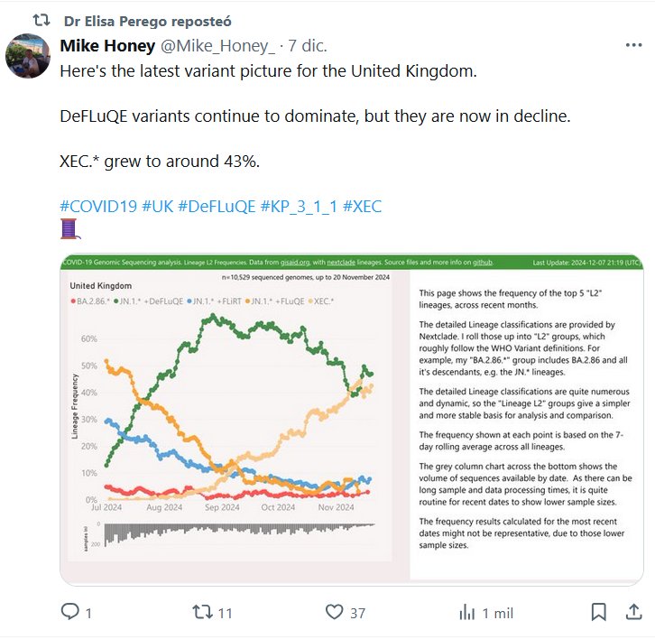This screenshot has width=655, height=639.
Task: Click the reposted arrows icon at top
Action: coord(42,20)
